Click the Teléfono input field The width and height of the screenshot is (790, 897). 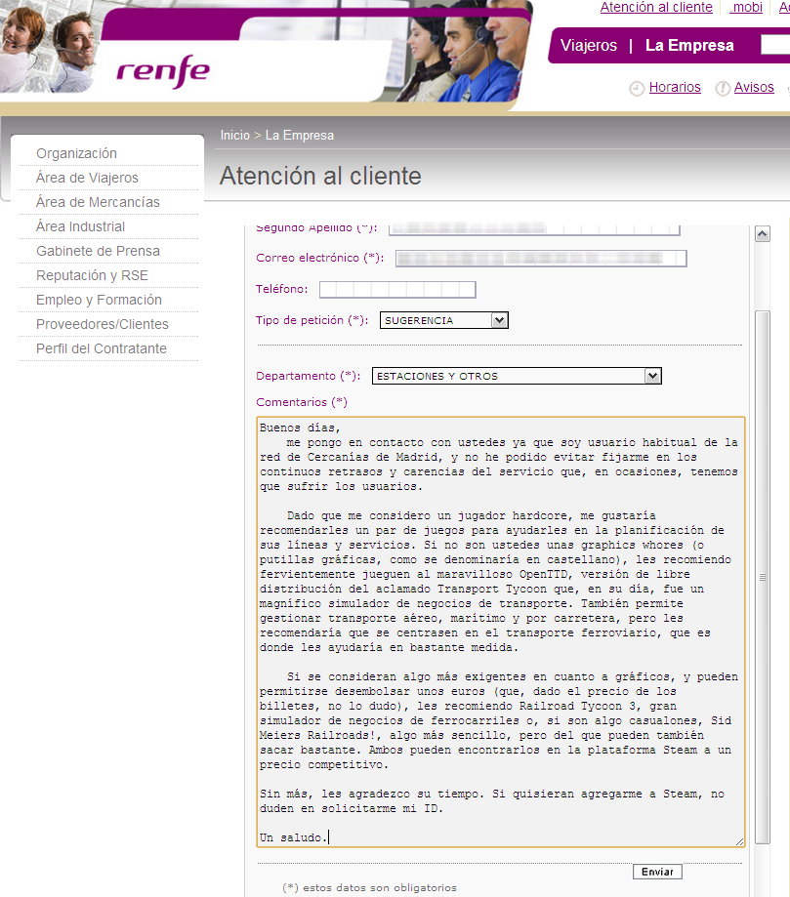tap(397, 289)
